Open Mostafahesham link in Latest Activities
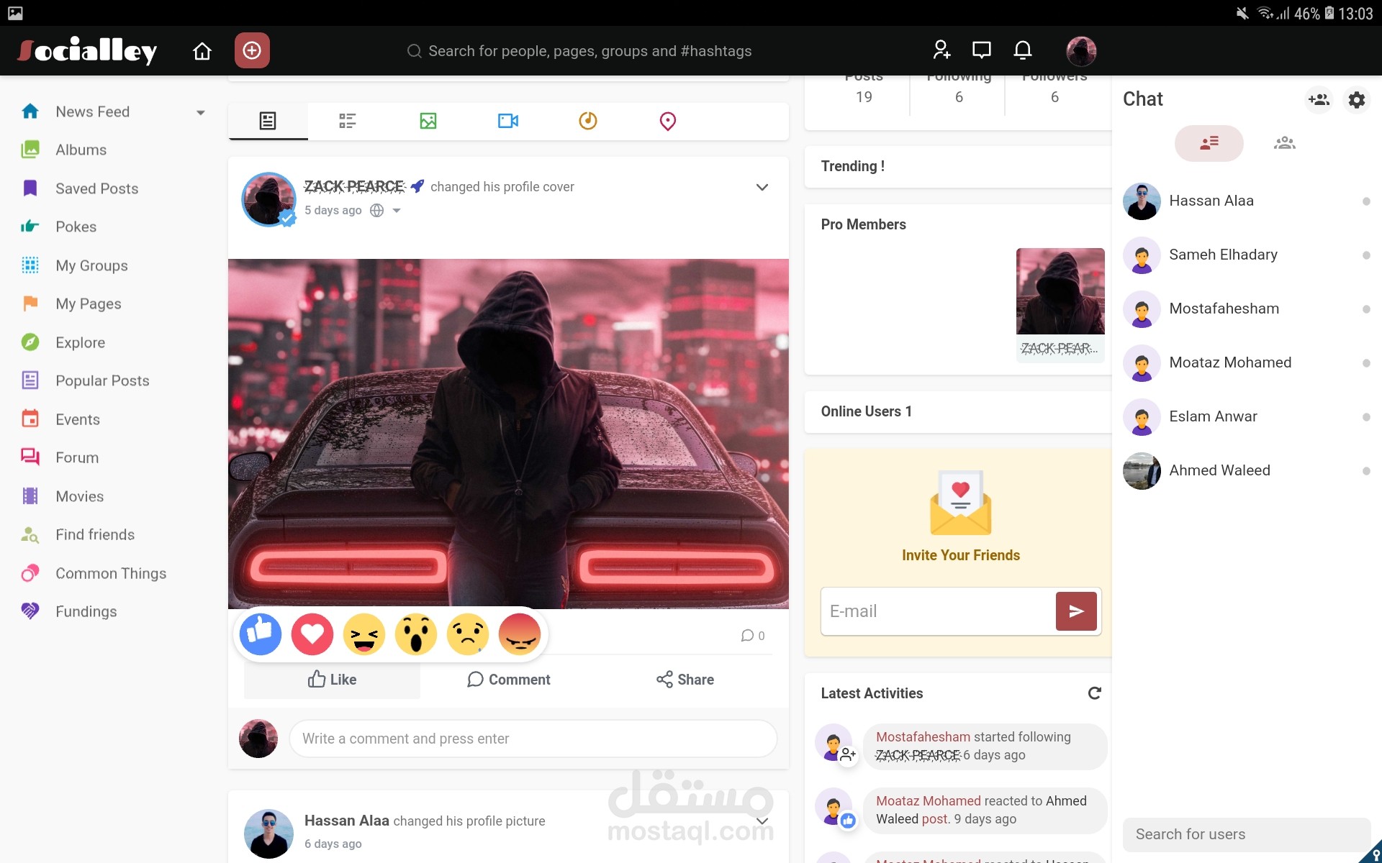This screenshot has height=863, width=1382. tap(923, 736)
